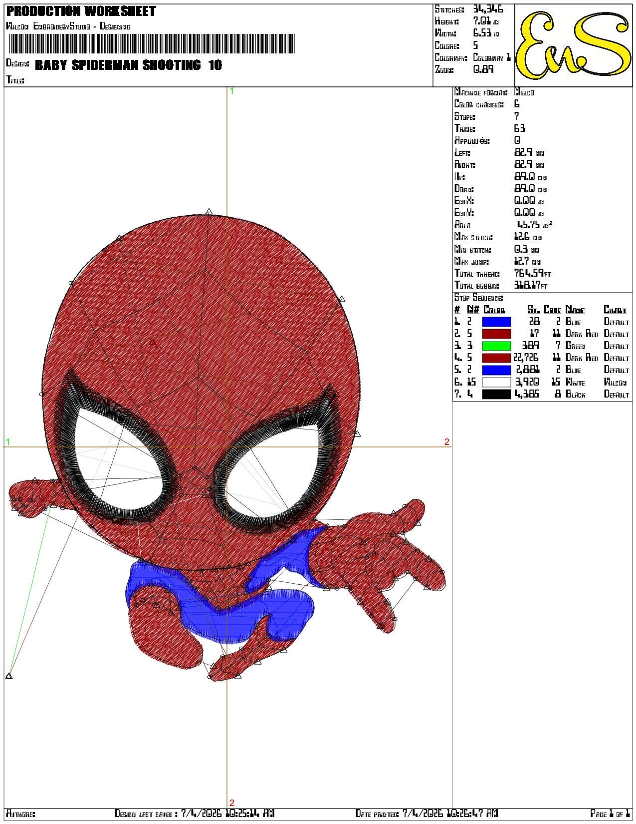636x824 pixels.
Task: Click the 'Black' thread name in row 7
Action: [575, 394]
